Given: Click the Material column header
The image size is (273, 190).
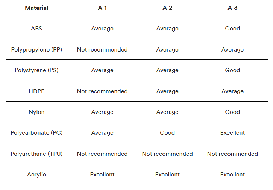Looking at the screenshot, I should [x=36, y=8].
